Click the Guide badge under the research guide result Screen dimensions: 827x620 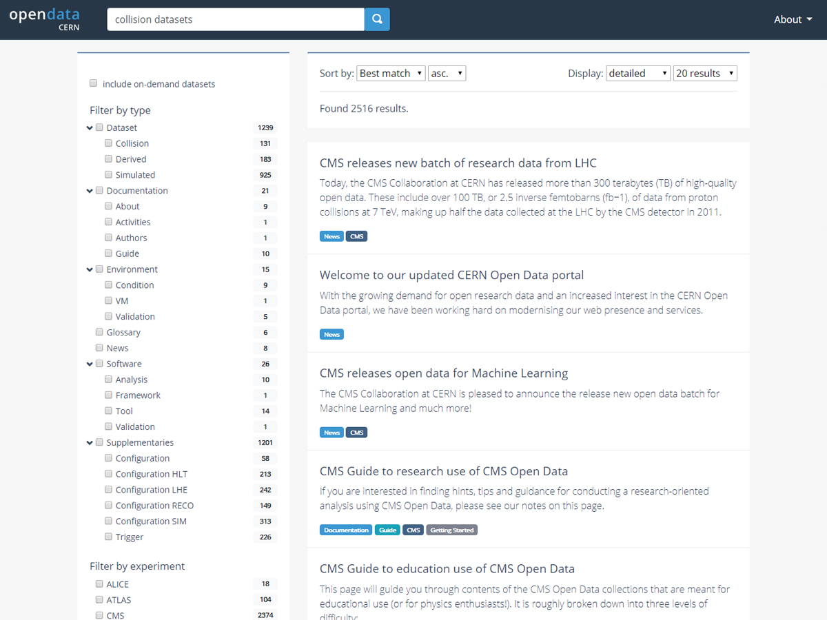click(x=387, y=530)
